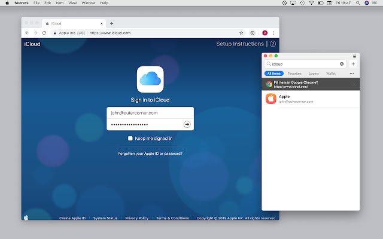The width and height of the screenshot is (383, 239).
Task: Select the iCloud browser tab
Action: 74,24
